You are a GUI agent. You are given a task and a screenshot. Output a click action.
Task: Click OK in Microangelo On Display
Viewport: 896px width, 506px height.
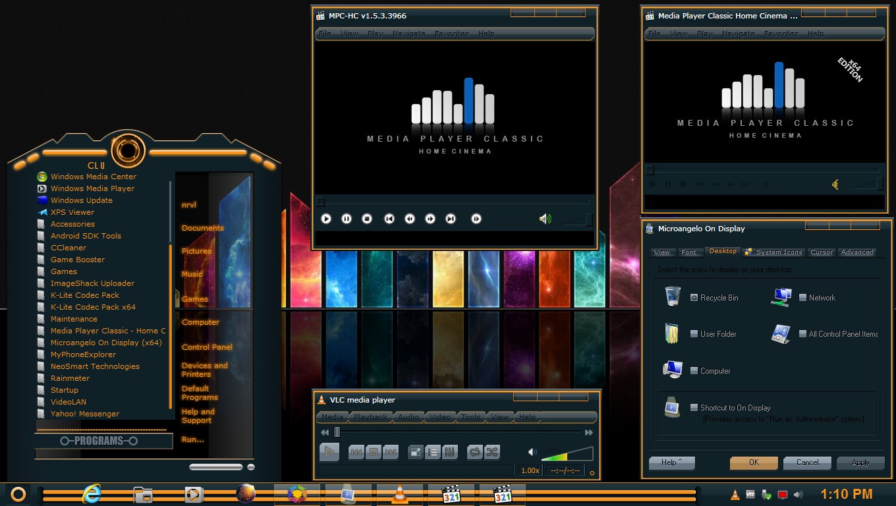tap(754, 463)
